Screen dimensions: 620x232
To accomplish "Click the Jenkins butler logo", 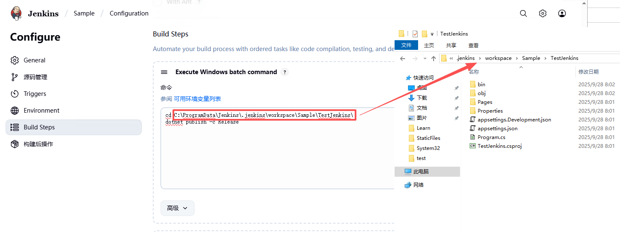I will pos(16,13).
